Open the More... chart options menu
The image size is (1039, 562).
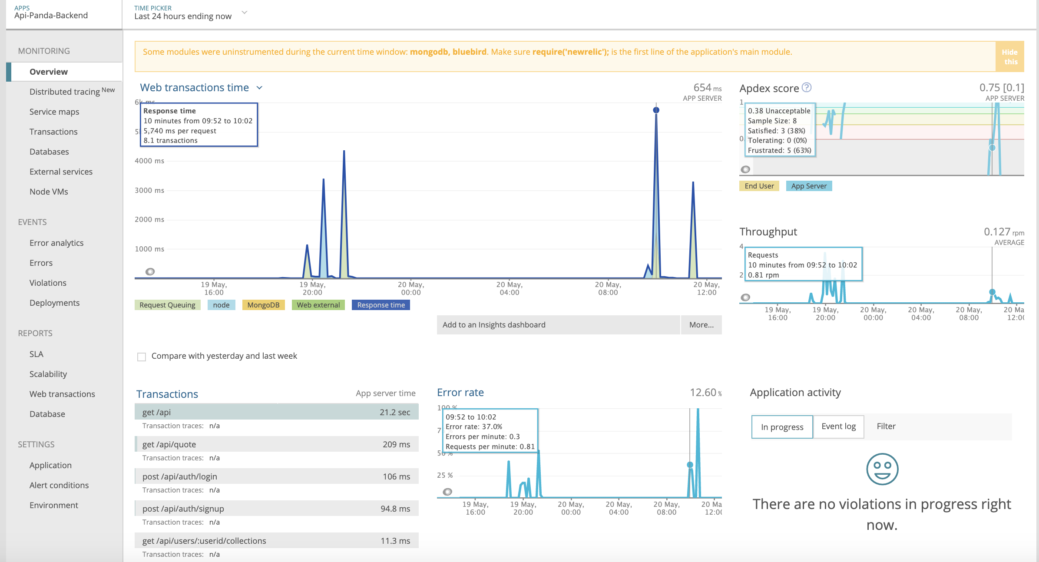(701, 324)
